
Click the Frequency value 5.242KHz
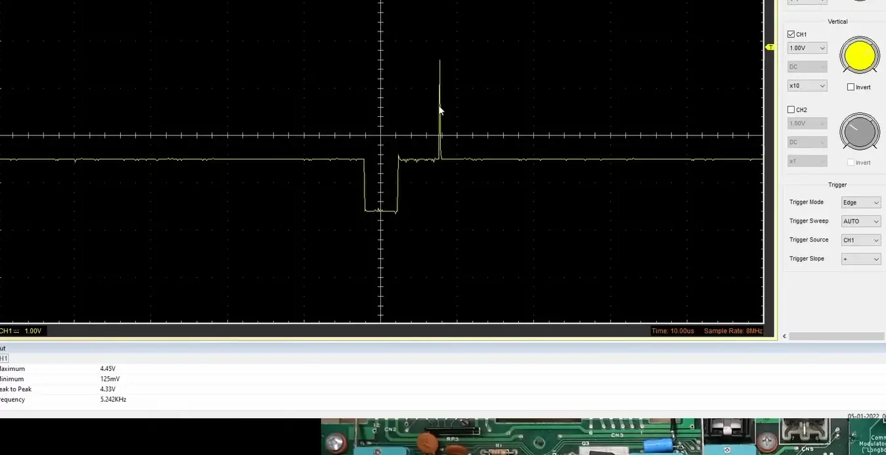coord(113,399)
